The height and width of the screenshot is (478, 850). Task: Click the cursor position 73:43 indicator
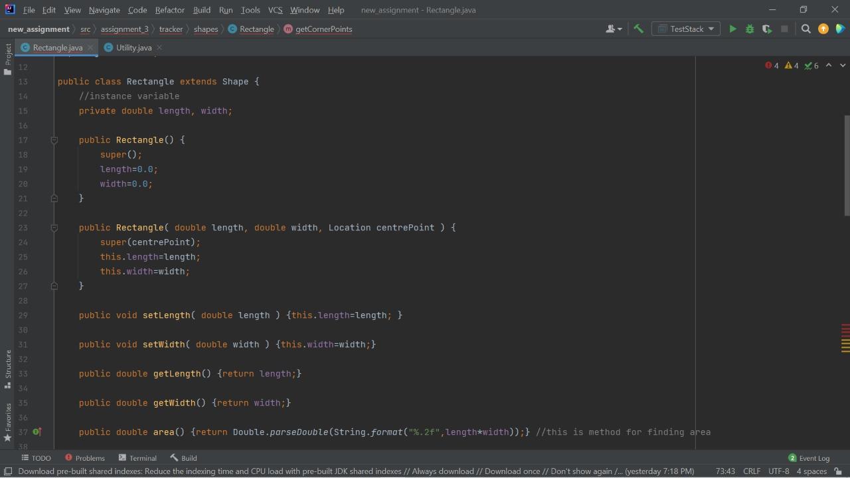[725, 471]
